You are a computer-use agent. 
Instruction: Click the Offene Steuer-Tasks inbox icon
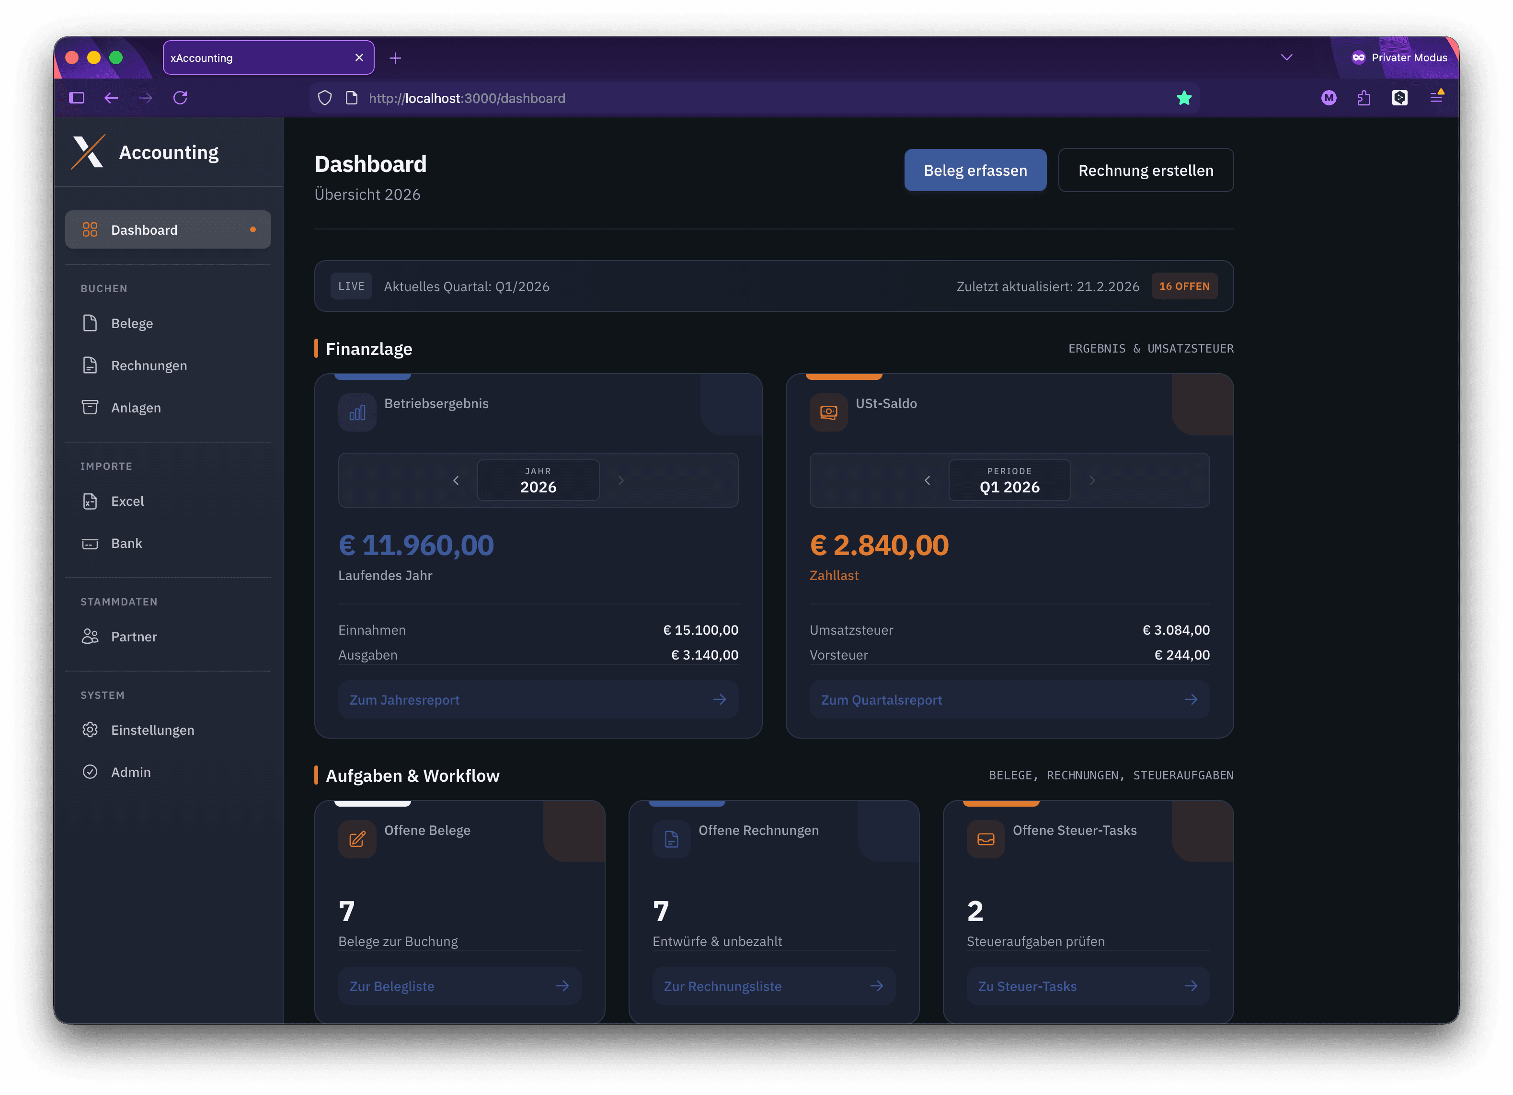pyautogui.click(x=986, y=839)
